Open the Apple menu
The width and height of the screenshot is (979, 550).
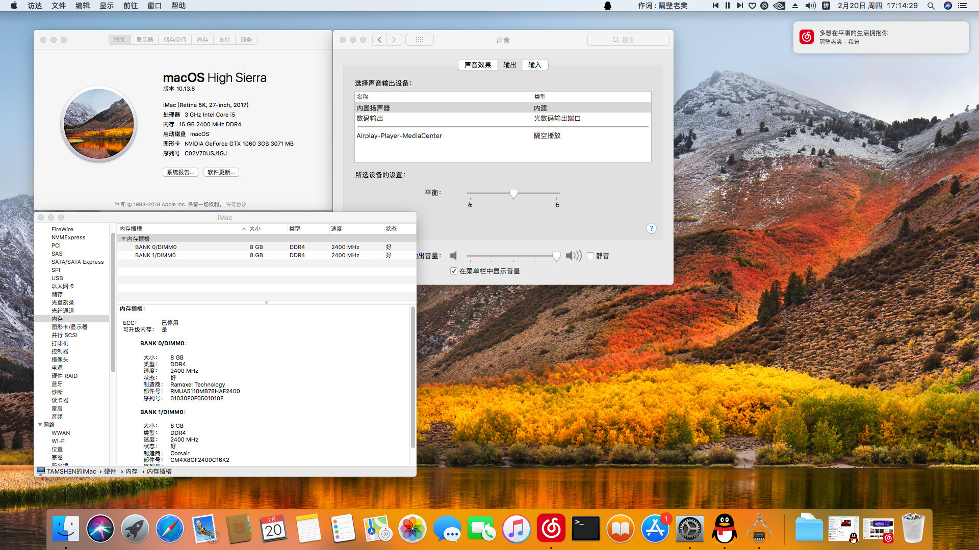pos(14,6)
